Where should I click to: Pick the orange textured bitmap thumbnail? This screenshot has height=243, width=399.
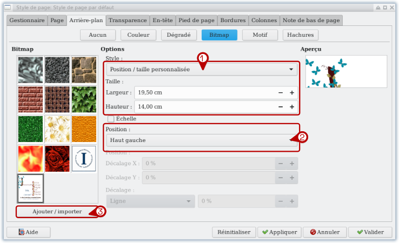(x=84, y=129)
